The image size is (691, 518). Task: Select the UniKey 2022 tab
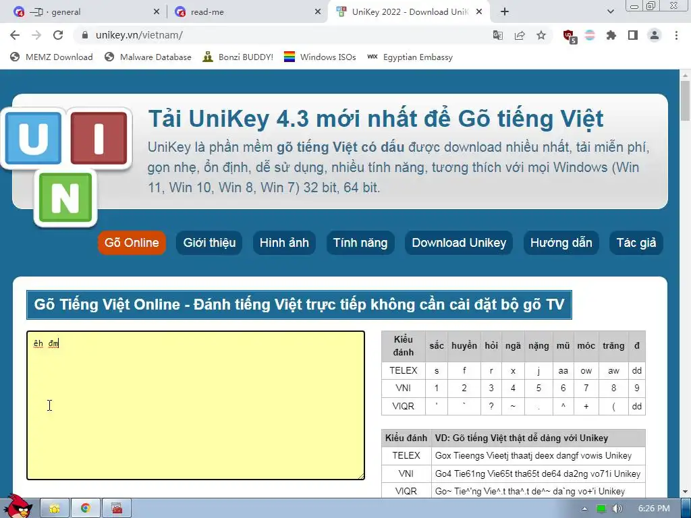[x=409, y=12]
